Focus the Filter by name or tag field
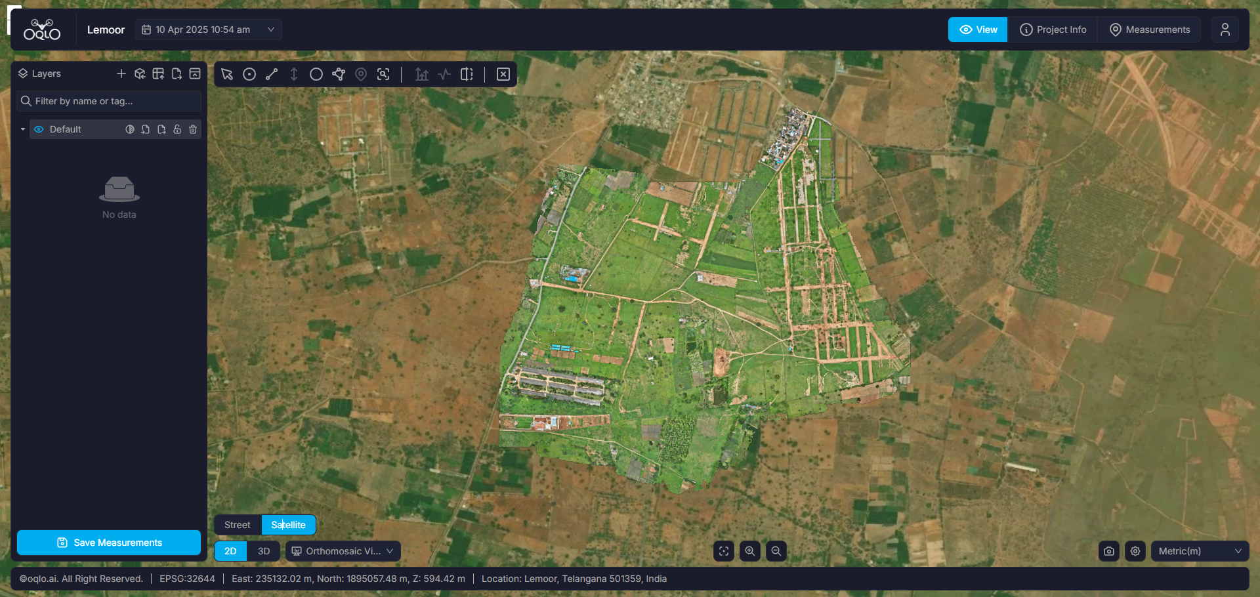 tap(109, 101)
